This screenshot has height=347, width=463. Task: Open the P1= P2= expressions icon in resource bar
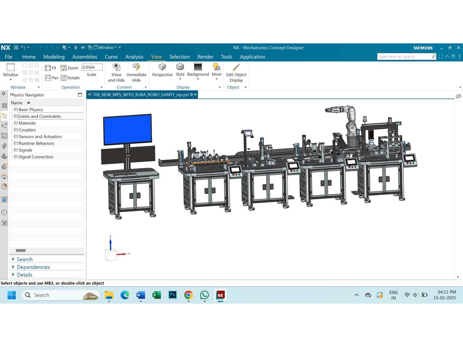(x=4, y=136)
